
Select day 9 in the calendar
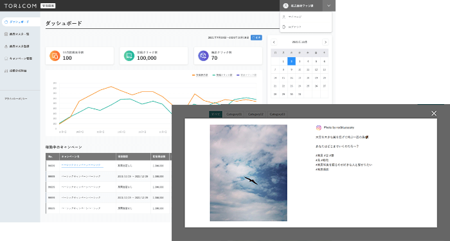[x=291, y=69]
